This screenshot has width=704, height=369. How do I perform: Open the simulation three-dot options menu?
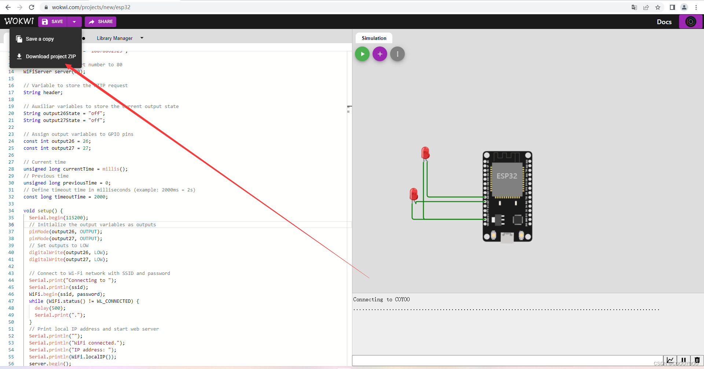tap(397, 54)
